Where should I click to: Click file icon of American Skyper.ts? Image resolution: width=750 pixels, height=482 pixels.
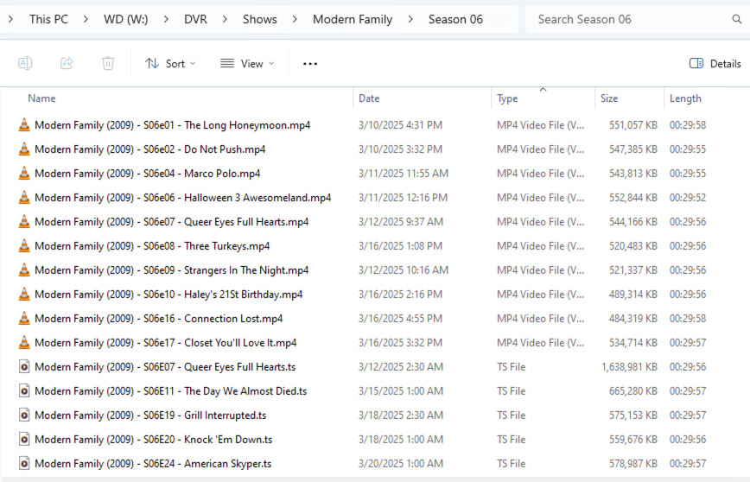24,463
